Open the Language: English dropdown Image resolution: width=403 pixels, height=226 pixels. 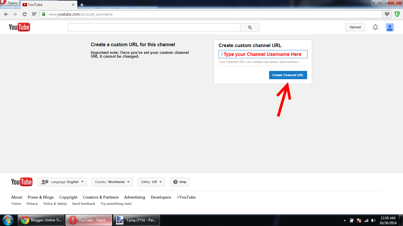(x=62, y=182)
